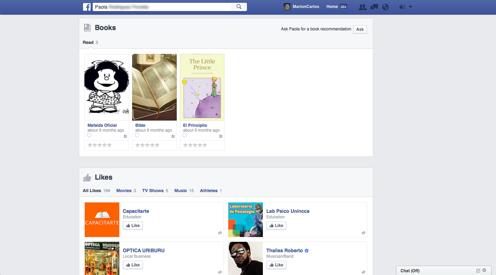
Task: Click the verified badge next to Thalles Roberto
Action: point(307,250)
